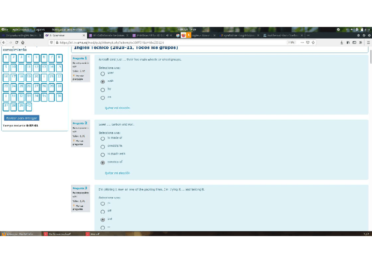Show the library icon in toolbar
Viewport: 372px width, 263px height.
[348, 43]
